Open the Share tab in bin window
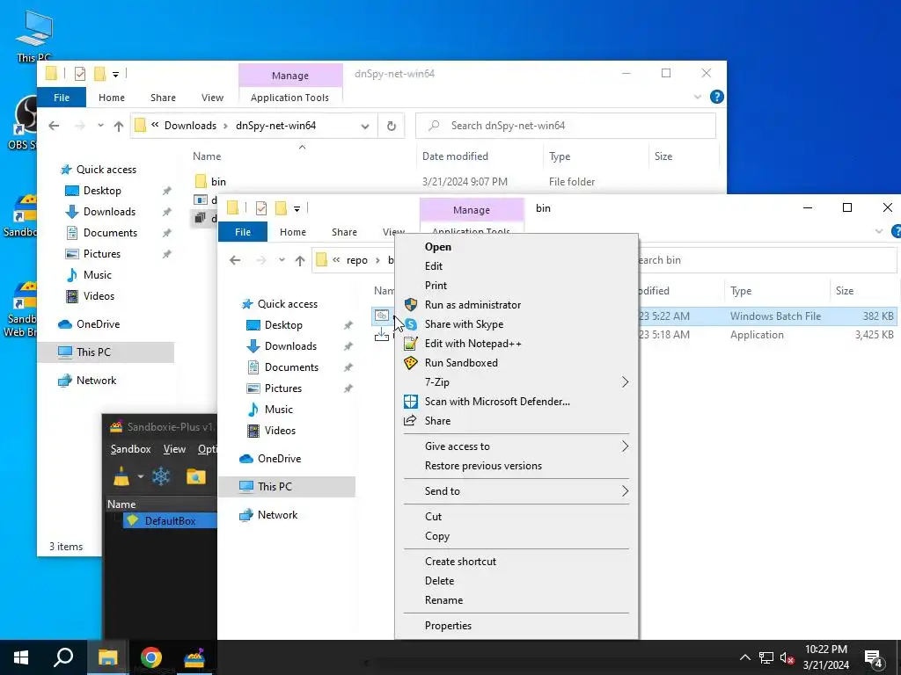 click(344, 232)
